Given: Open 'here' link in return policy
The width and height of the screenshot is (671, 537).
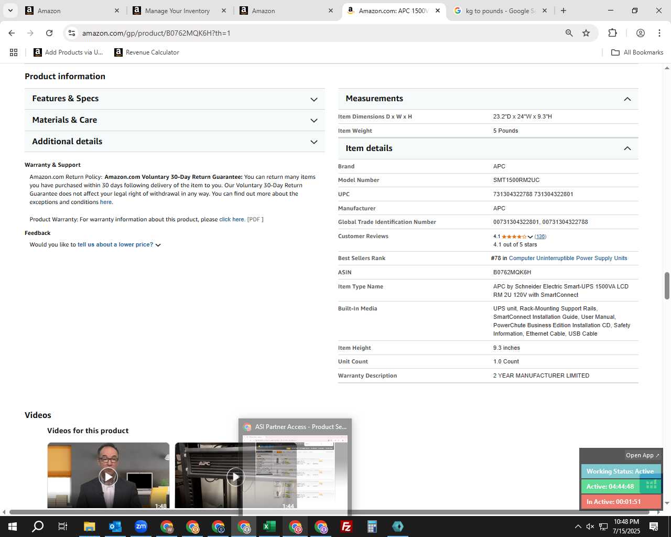Looking at the screenshot, I should pyautogui.click(x=105, y=202).
